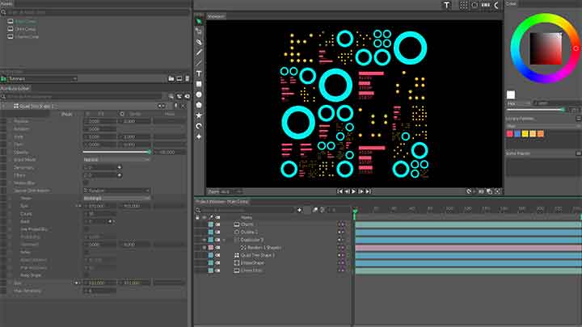Click the trash icon in Assets panel
This screenshot has width=582, height=327.
click(x=187, y=78)
